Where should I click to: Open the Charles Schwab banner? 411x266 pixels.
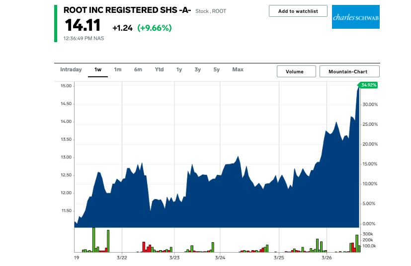point(356,17)
